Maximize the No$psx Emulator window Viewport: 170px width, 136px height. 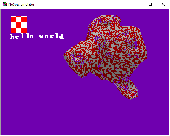150,4
